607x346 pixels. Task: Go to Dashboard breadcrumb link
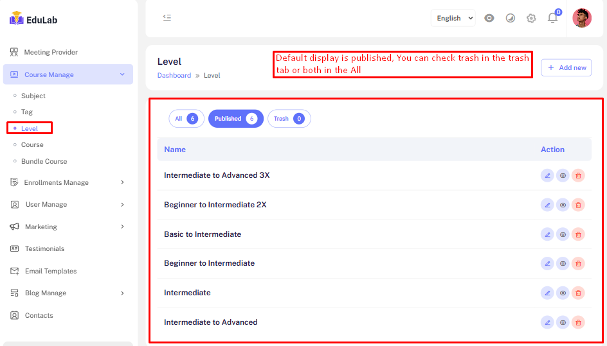pos(174,75)
